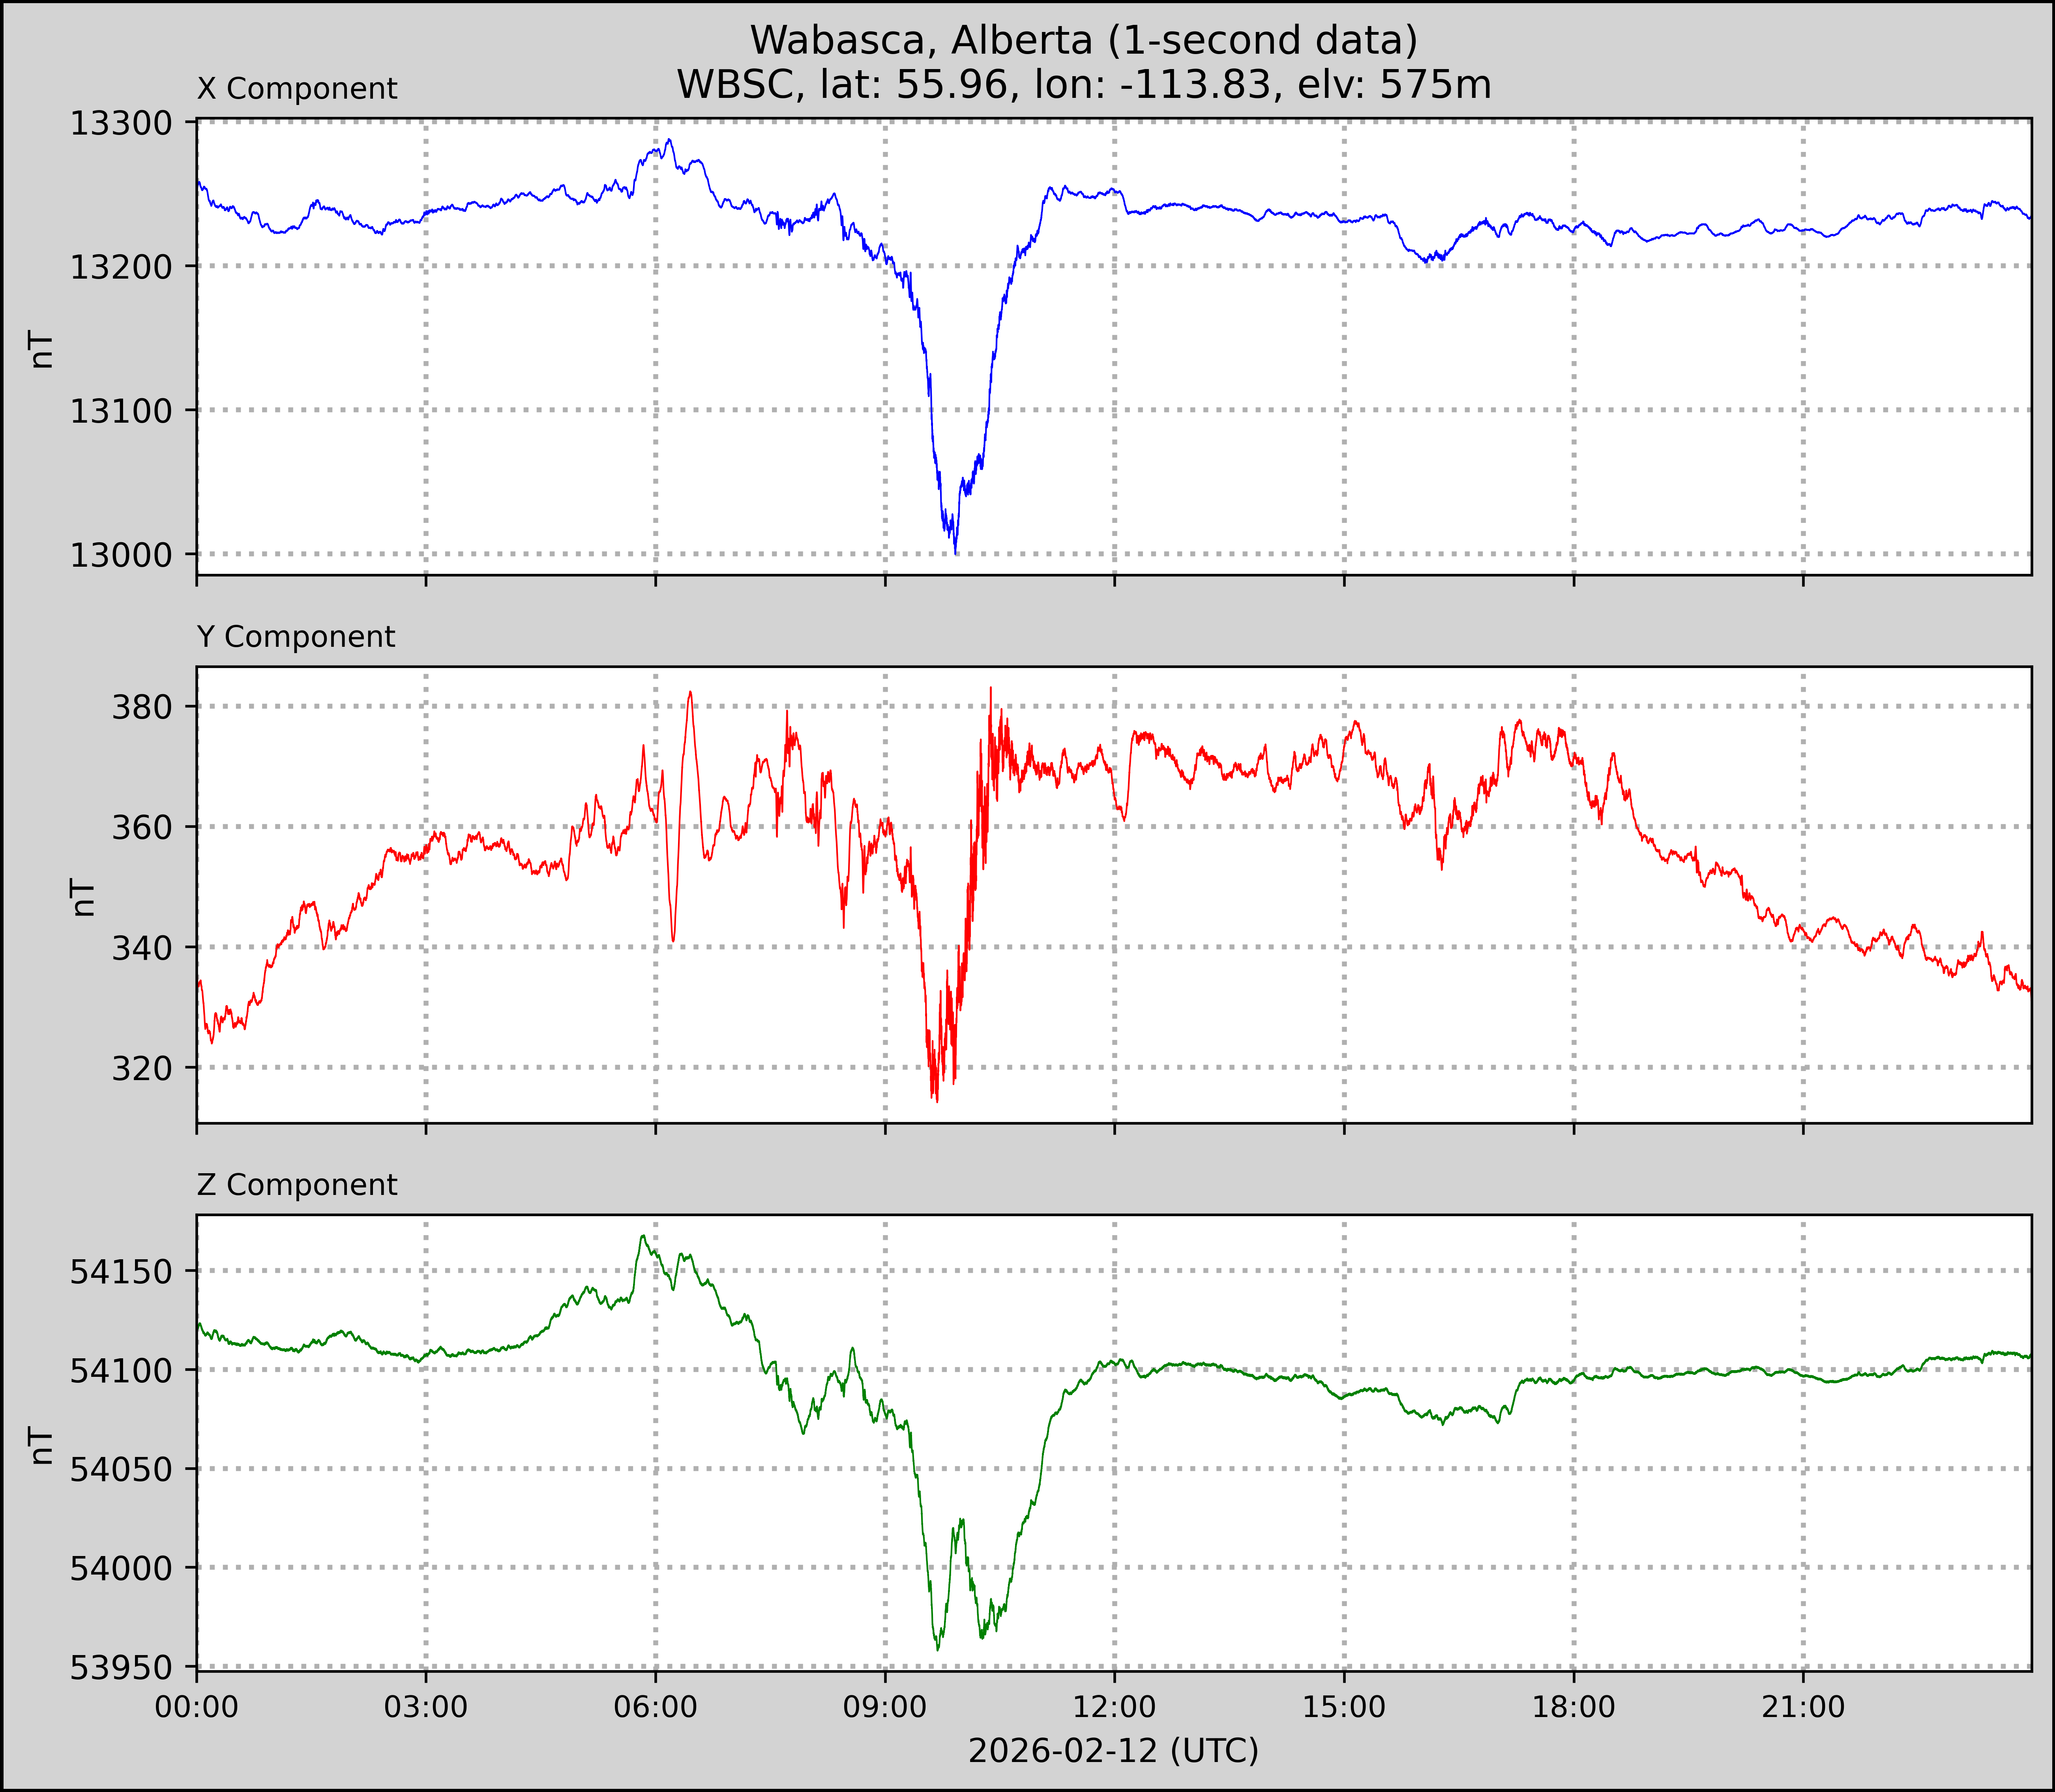Click the '2026-02-12 (UTC)' date axis label

(x=1113, y=1751)
